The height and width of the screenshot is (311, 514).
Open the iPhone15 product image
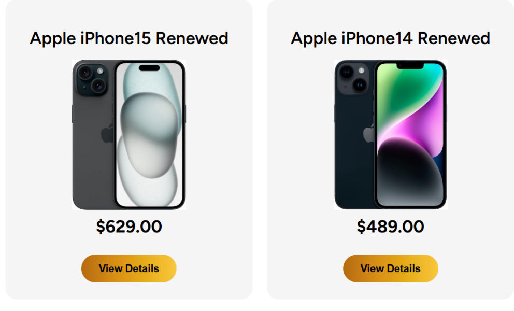129,134
